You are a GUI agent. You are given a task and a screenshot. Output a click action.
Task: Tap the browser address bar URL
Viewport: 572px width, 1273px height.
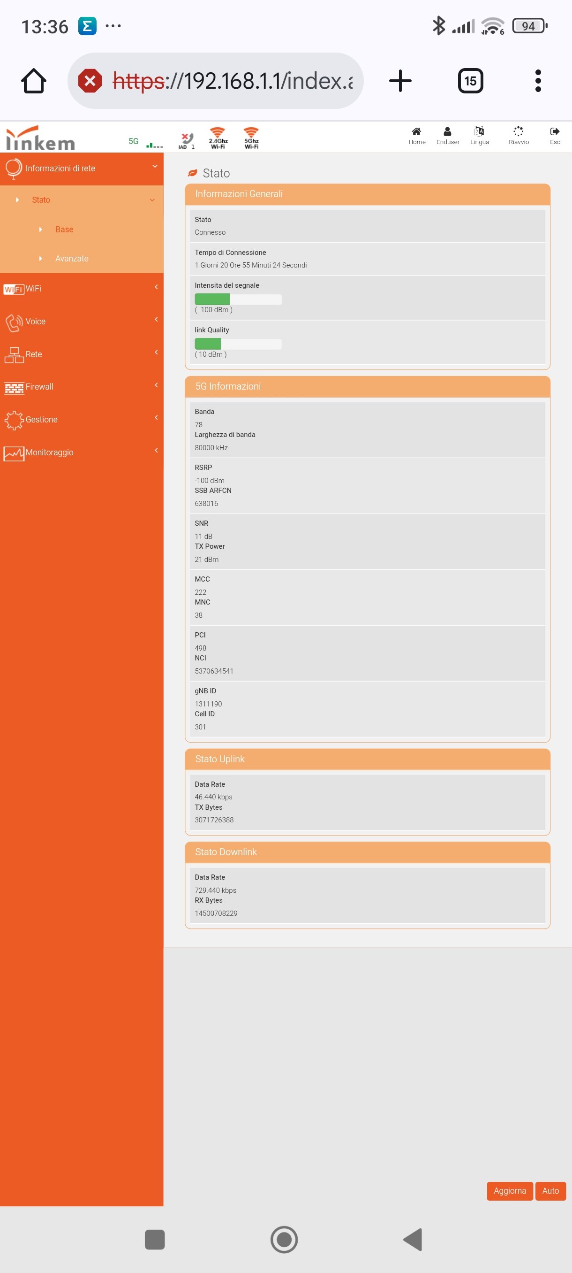click(x=232, y=81)
